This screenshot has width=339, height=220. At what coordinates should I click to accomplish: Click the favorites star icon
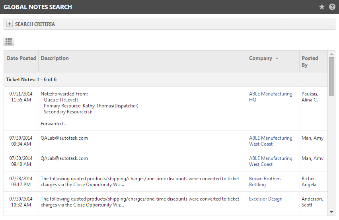[x=322, y=7]
